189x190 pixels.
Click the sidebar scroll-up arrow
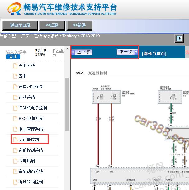point(67,49)
